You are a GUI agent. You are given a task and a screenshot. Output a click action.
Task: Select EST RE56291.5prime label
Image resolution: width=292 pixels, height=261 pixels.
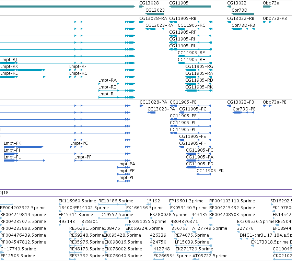tap(86, 228)
